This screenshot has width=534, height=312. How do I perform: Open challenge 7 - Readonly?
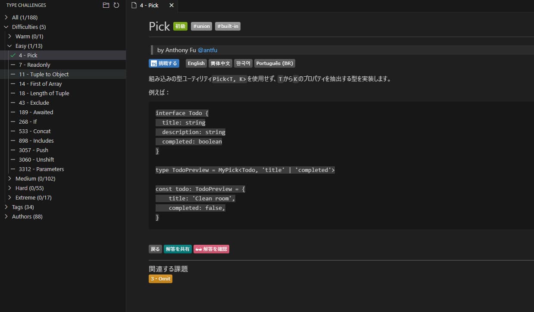(63, 65)
